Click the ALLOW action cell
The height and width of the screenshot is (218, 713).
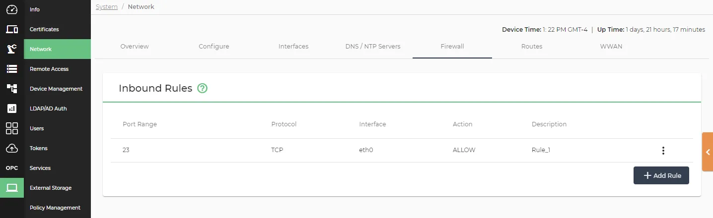coord(464,150)
